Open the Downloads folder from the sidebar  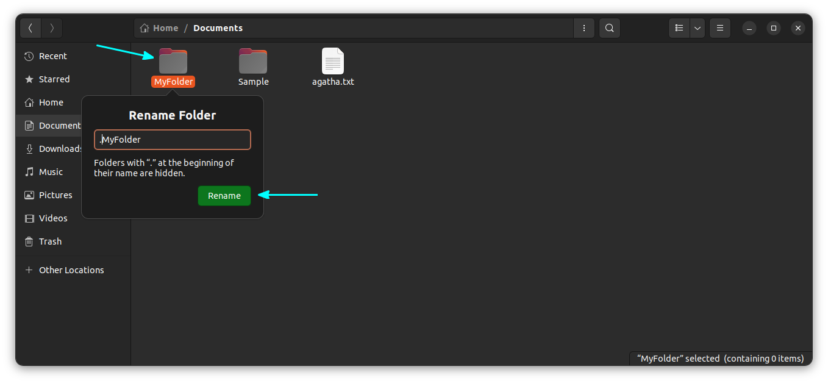coord(62,148)
